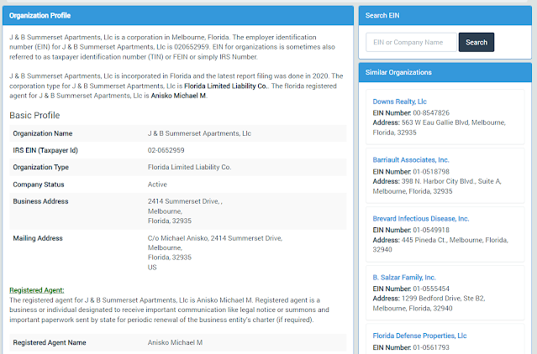Select the 'Florida Limited Liability Co.' table value

pos(189,167)
